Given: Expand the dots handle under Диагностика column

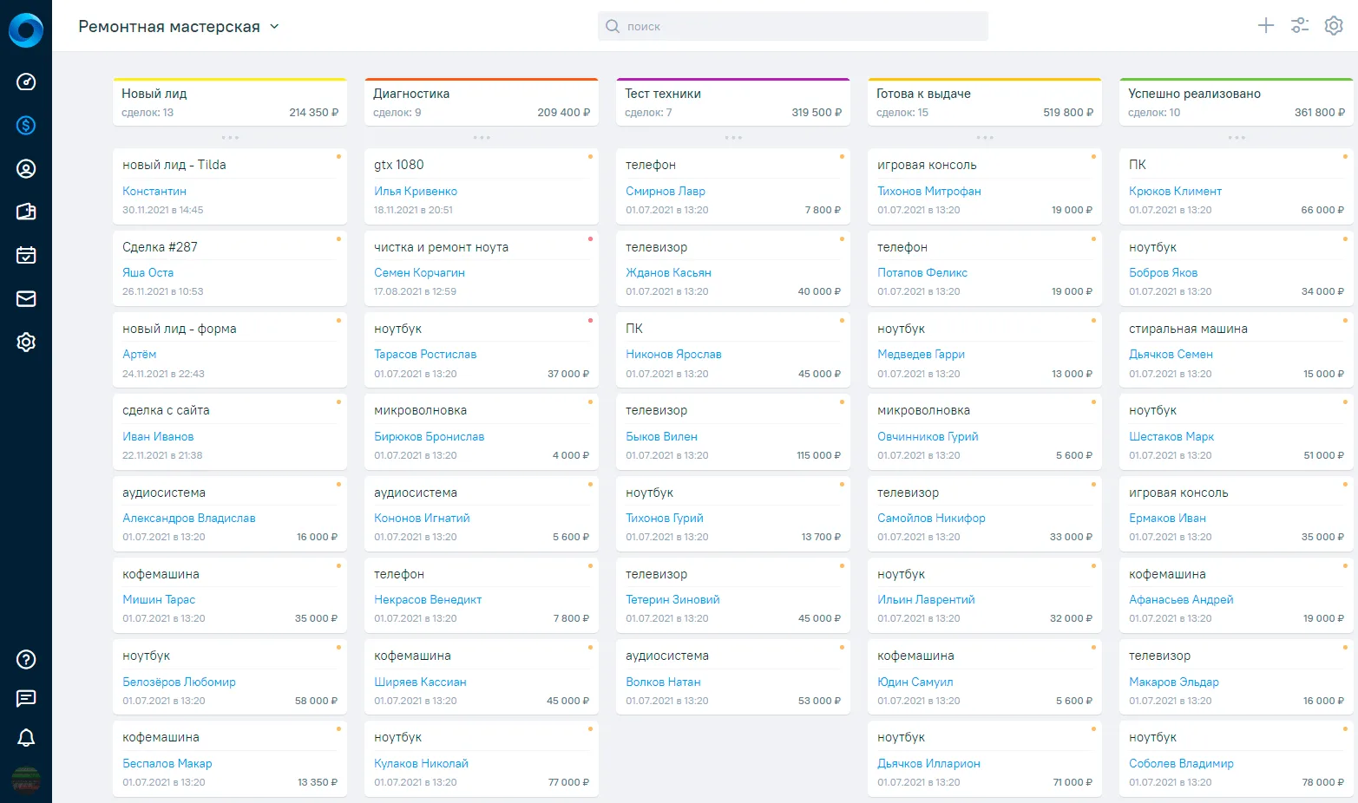Looking at the screenshot, I should (x=482, y=138).
